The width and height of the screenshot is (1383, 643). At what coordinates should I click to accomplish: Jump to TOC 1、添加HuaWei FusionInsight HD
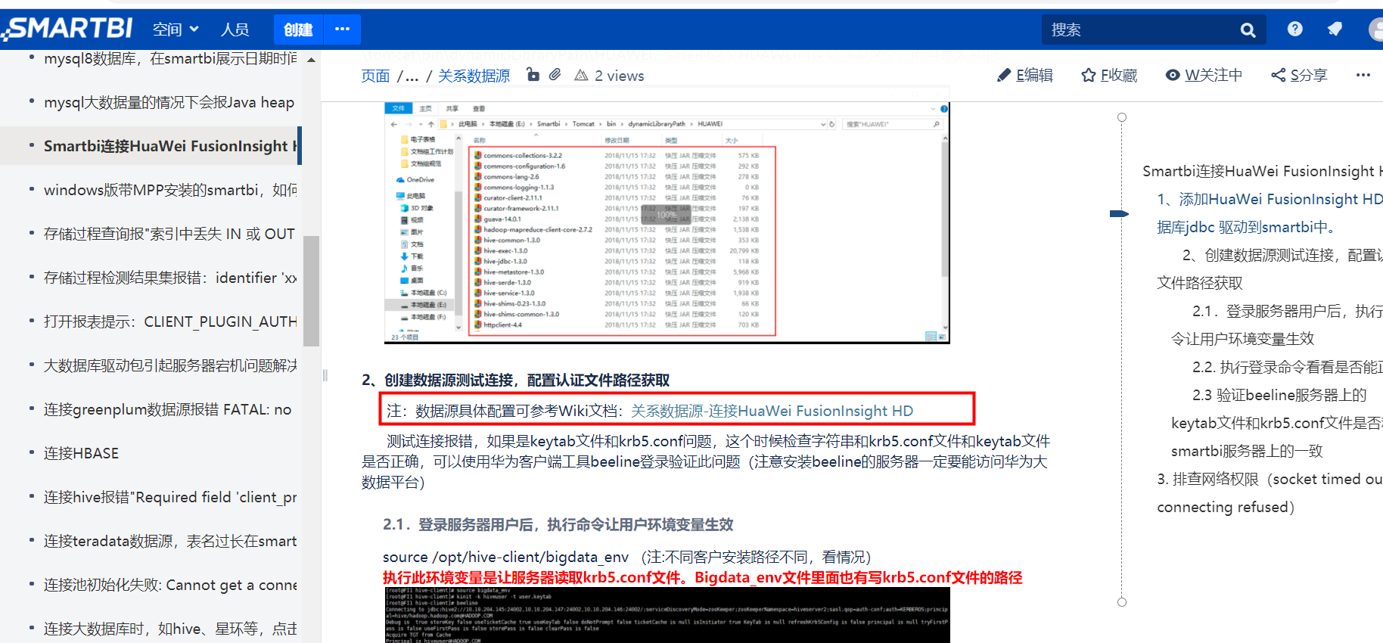[x=1270, y=213]
